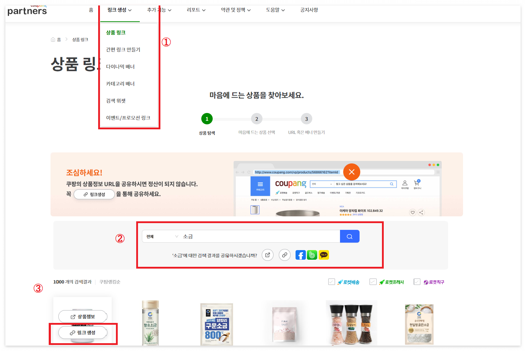This screenshot has width=526, height=351.
Task: Copy search result link with chain icon
Action: click(x=285, y=255)
